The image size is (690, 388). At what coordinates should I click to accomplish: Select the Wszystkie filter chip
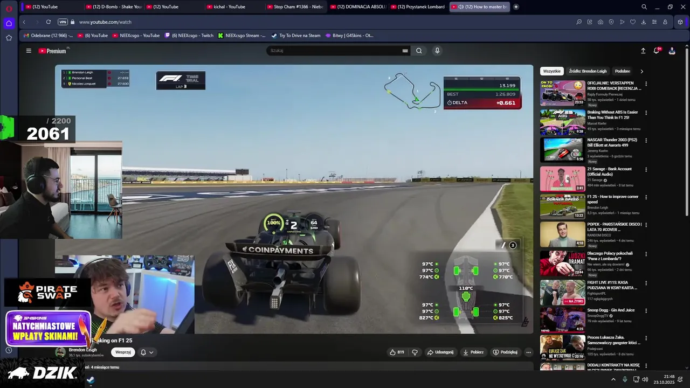pyautogui.click(x=551, y=71)
